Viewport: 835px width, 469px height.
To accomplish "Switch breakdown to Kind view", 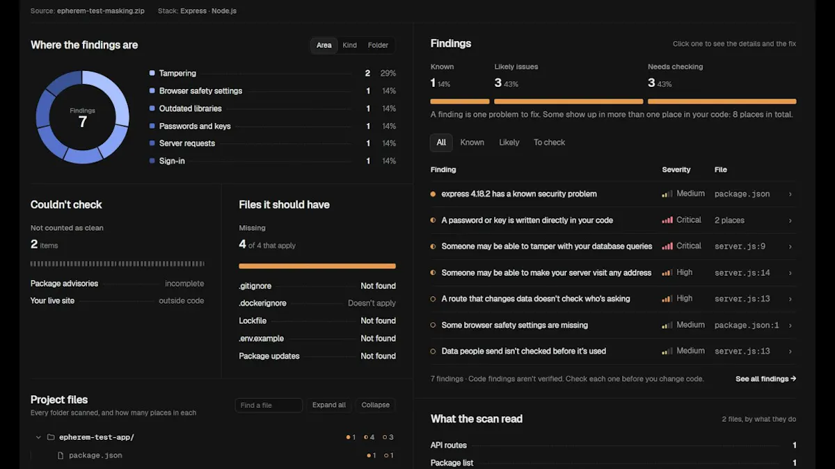I will [349, 45].
